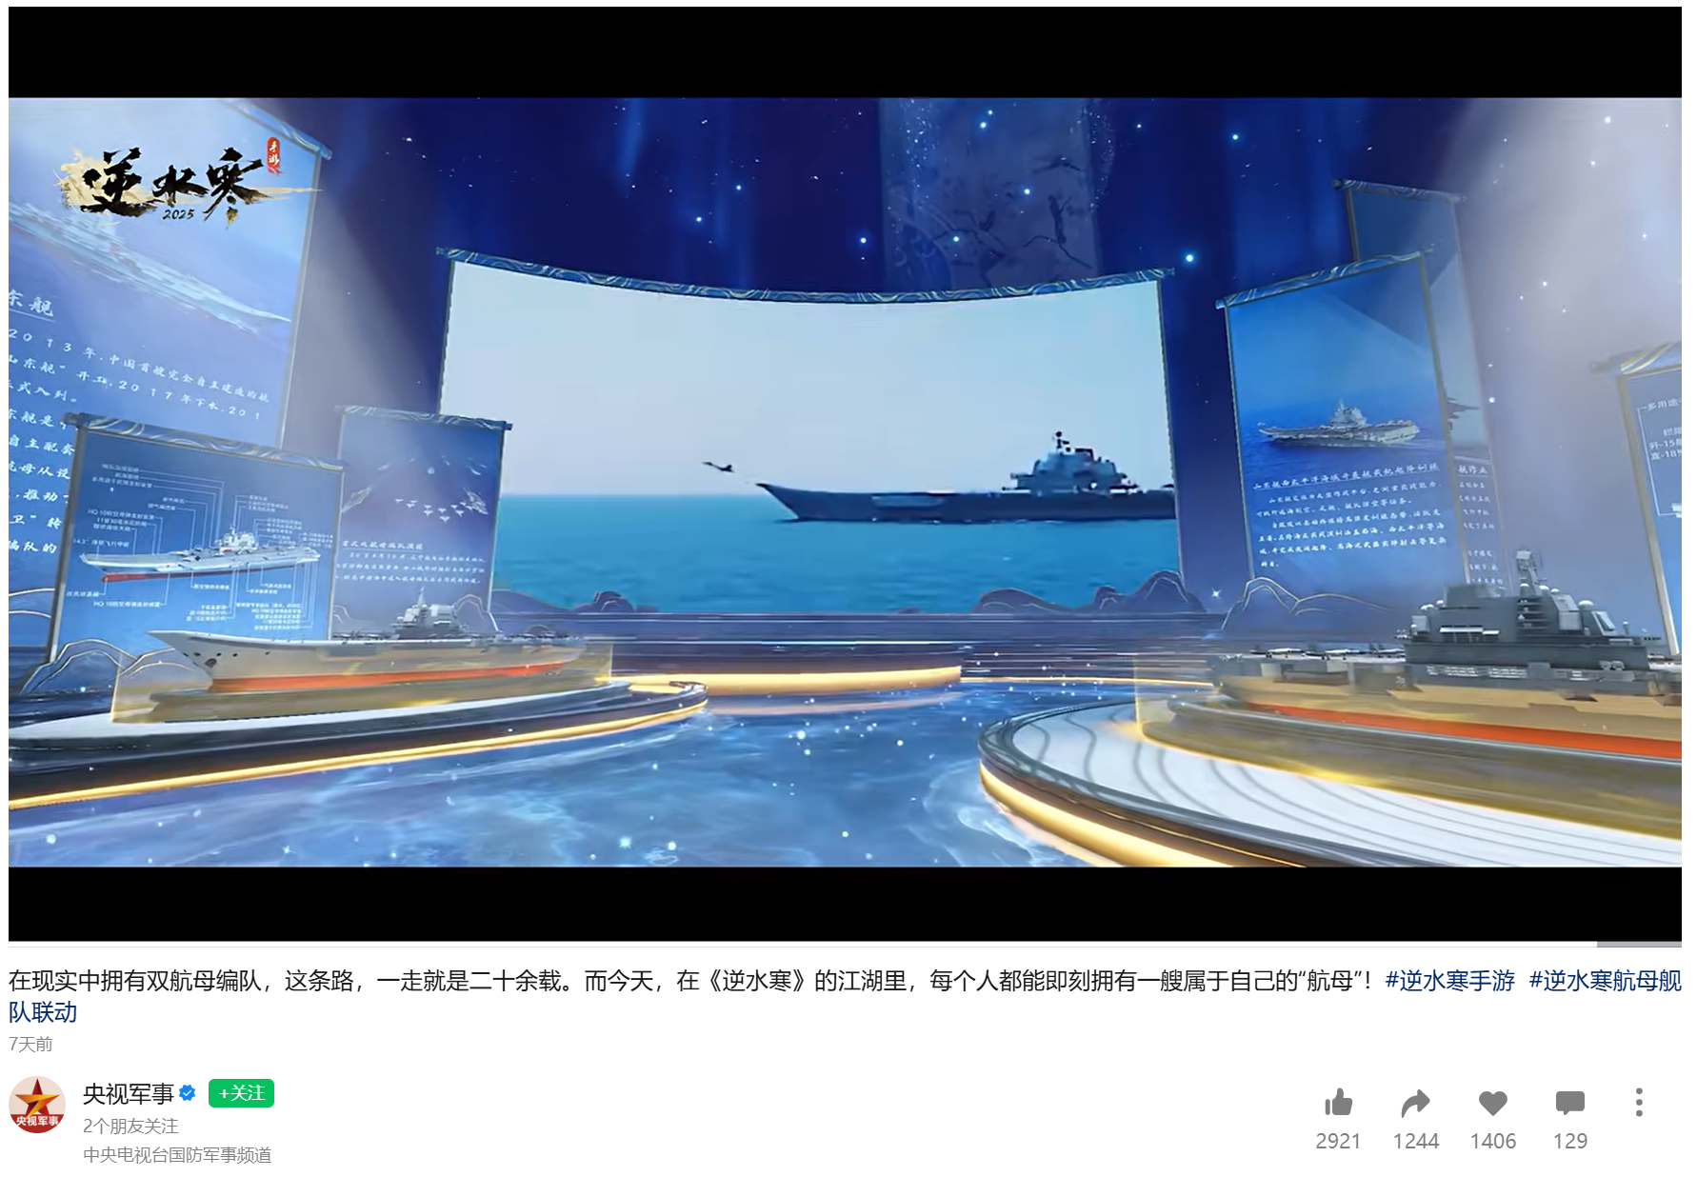Click the video caption starting 在现实中拥有双航母编队
The image size is (1697, 1177).
pos(690,980)
